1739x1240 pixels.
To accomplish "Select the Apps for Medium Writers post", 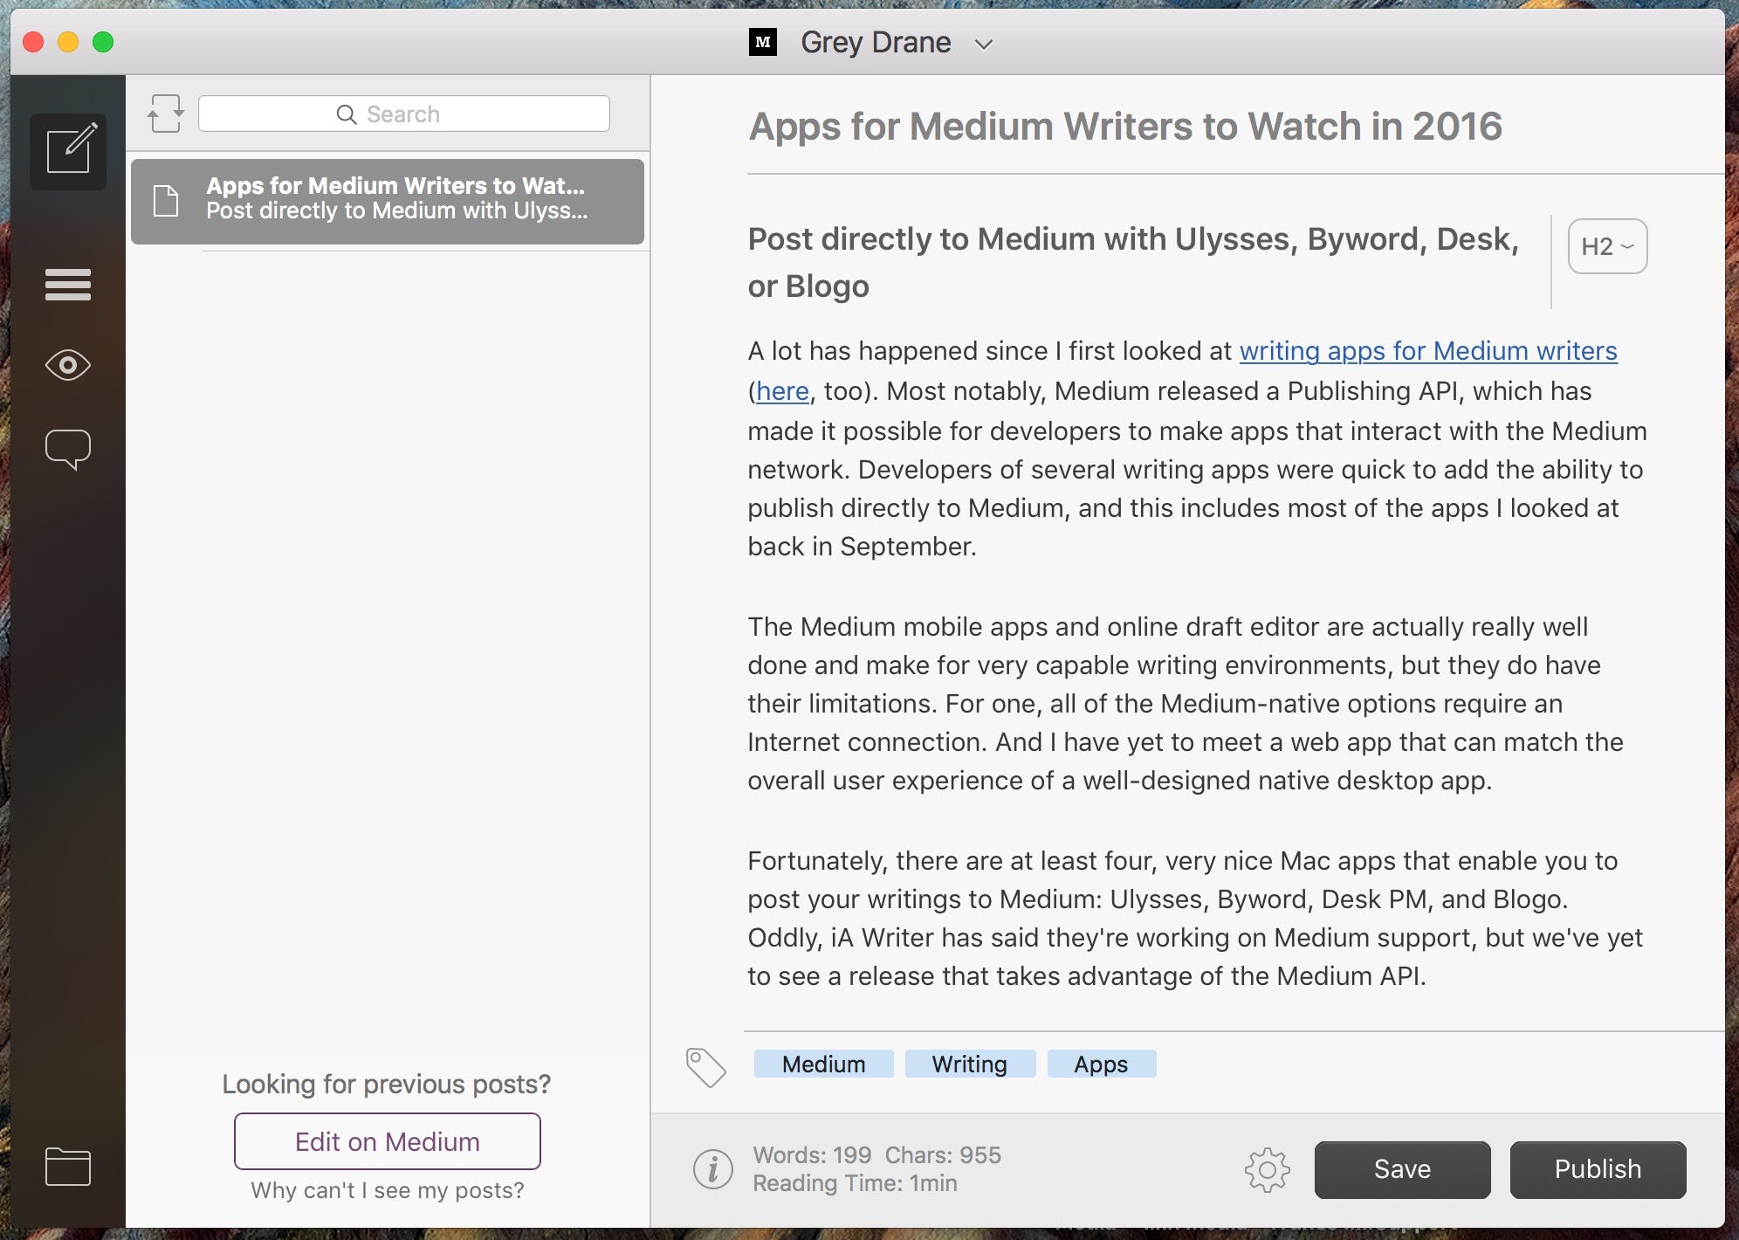I will coord(388,199).
